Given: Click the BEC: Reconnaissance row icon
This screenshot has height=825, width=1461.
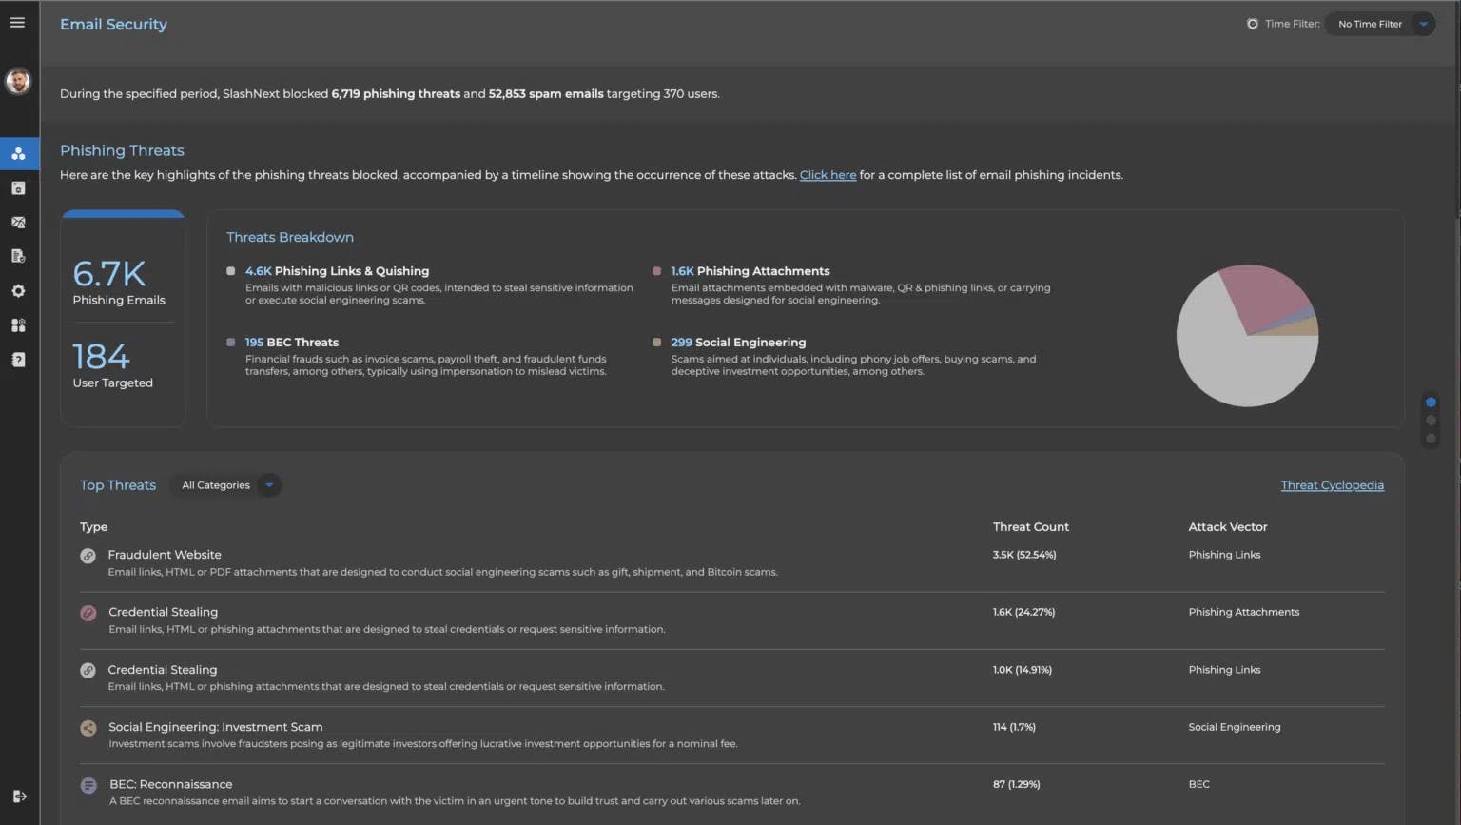Looking at the screenshot, I should coord(88,785).
